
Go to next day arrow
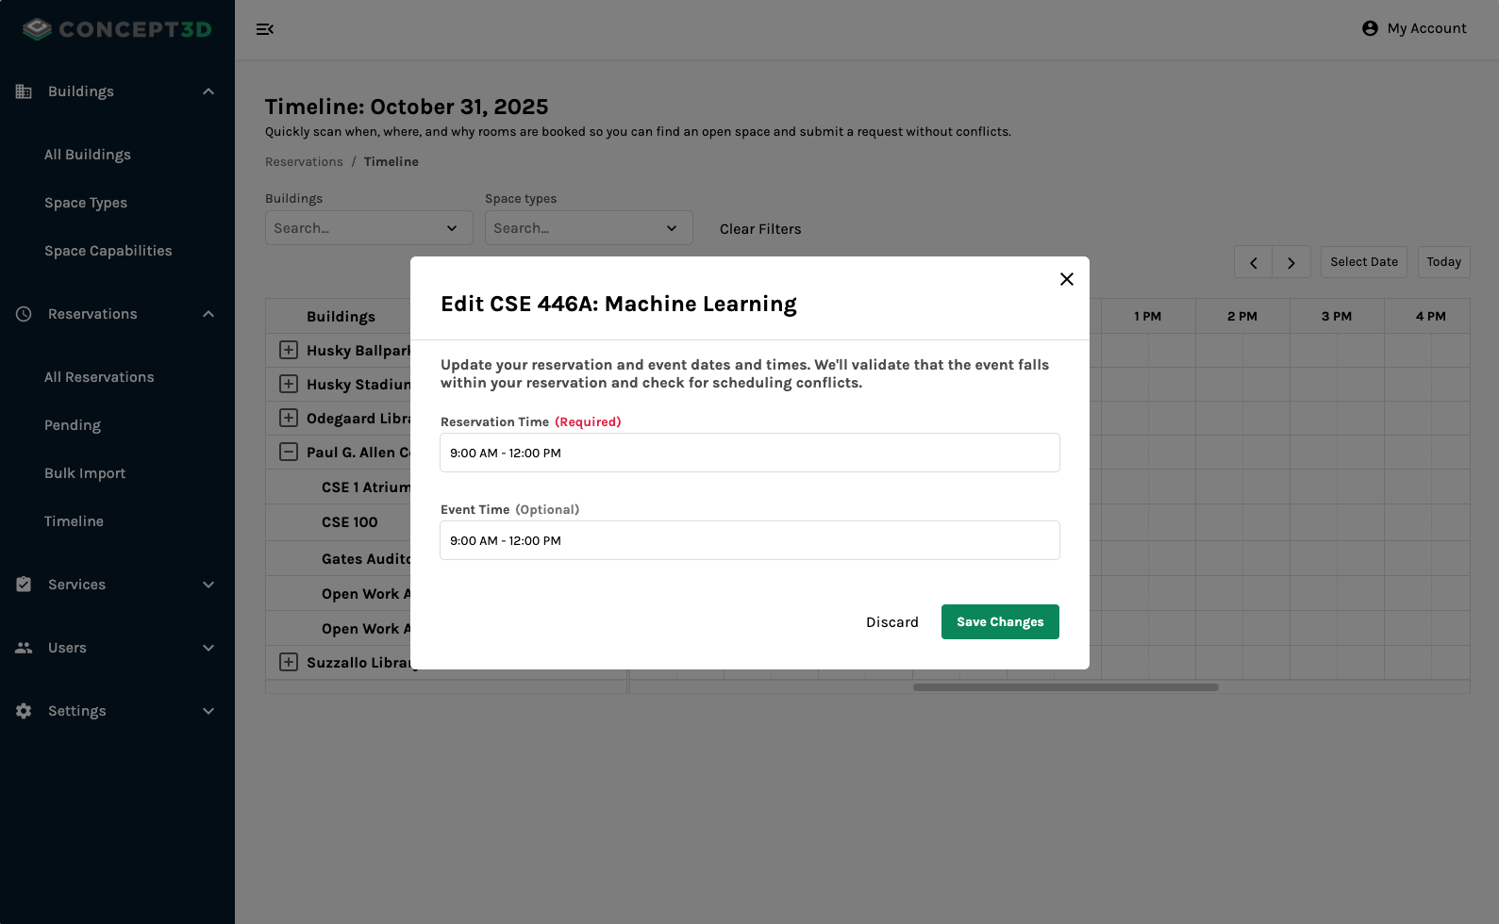pyautogui.click(x=1291, y=262)
